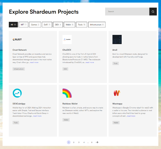161x149 pixels.
Task: Click the Wootzapp title
Action: tap(117, 104)
